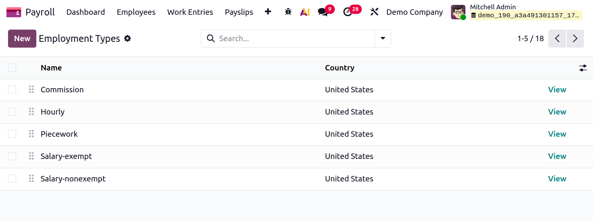Open the conversations chat icon

point(322,12)
